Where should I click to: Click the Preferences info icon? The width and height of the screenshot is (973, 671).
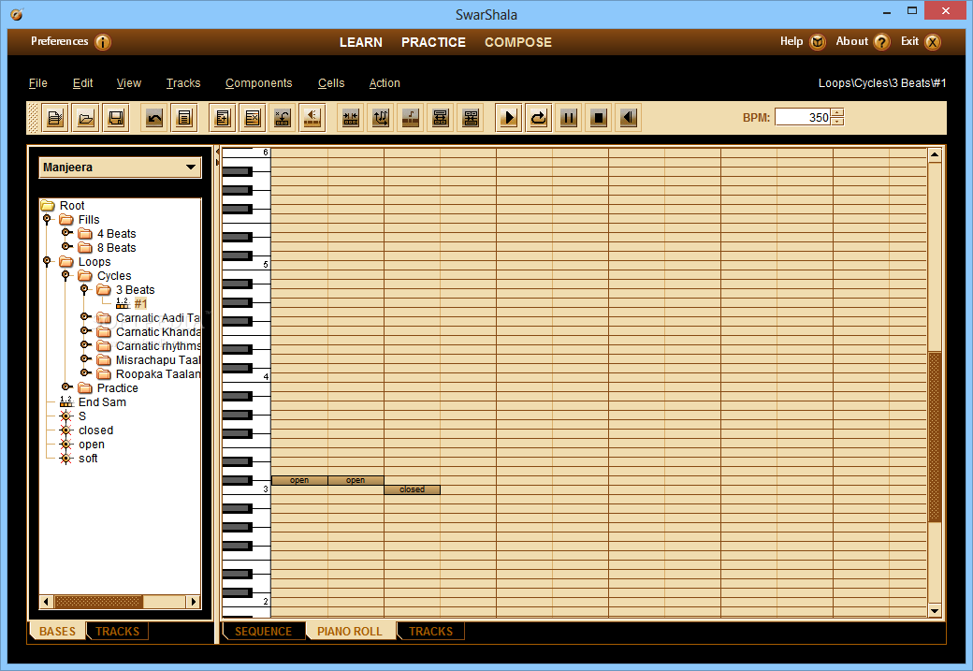tap(103, 42)
